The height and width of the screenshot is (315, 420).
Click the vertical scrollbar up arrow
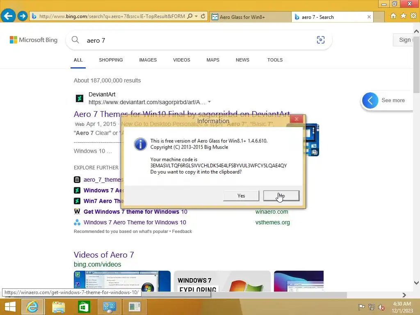point(416,31)
